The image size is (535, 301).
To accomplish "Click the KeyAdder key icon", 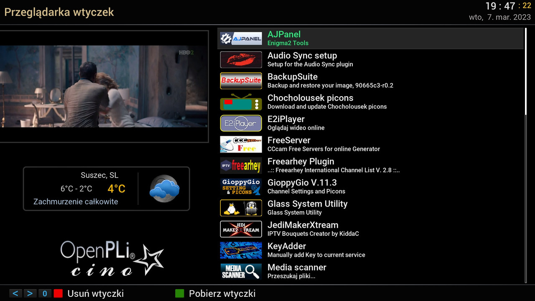I will pyautogui.click(x=241, y=250).
